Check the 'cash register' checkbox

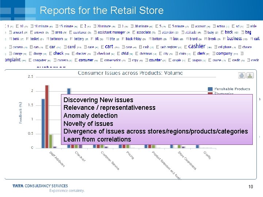[x=158, y=47]
